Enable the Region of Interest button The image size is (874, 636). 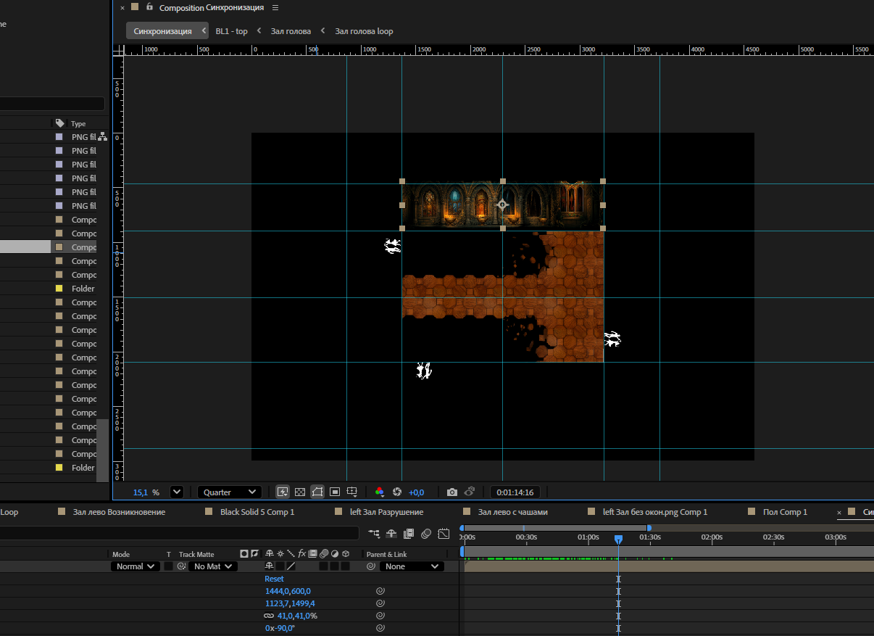[335, 492]
